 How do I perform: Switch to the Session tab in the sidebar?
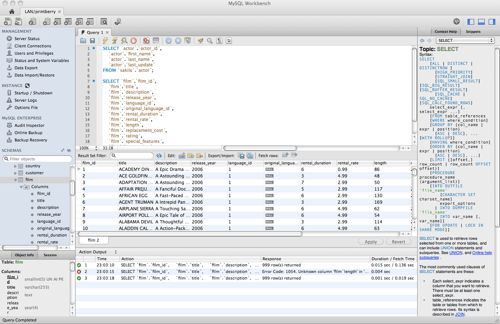50,255
